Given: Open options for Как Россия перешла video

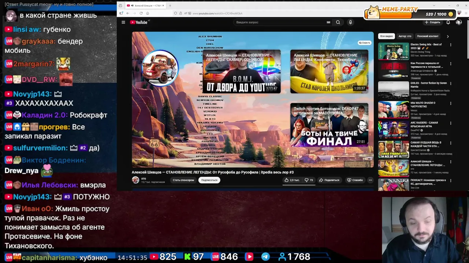Looking at the screenshot, I should click(451, 64).
